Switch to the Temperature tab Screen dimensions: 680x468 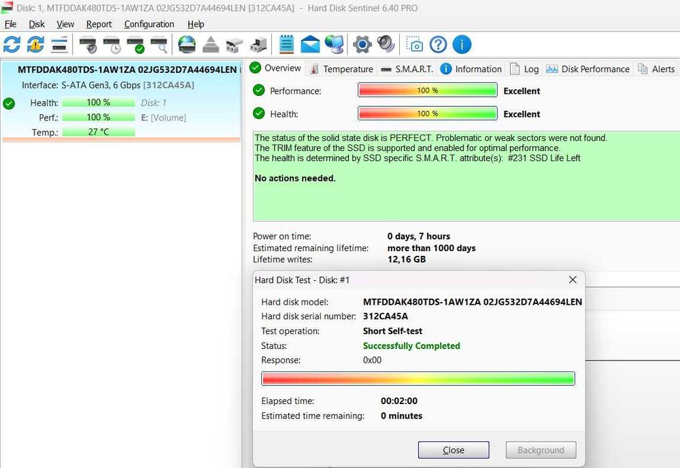342,69
